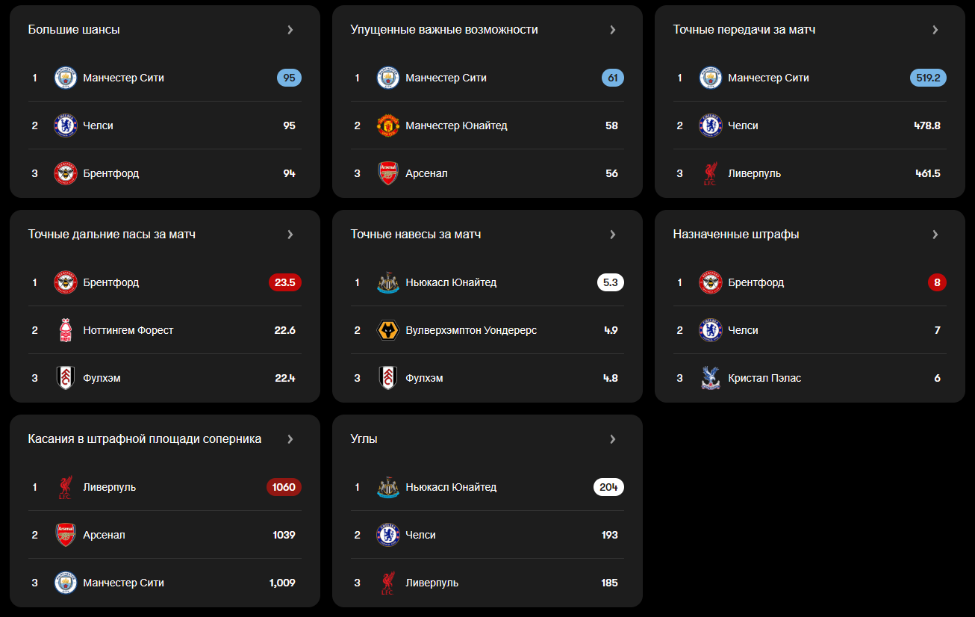Open full Углы list using chevron arrow
Screen dimensions: 975x617
613,439
